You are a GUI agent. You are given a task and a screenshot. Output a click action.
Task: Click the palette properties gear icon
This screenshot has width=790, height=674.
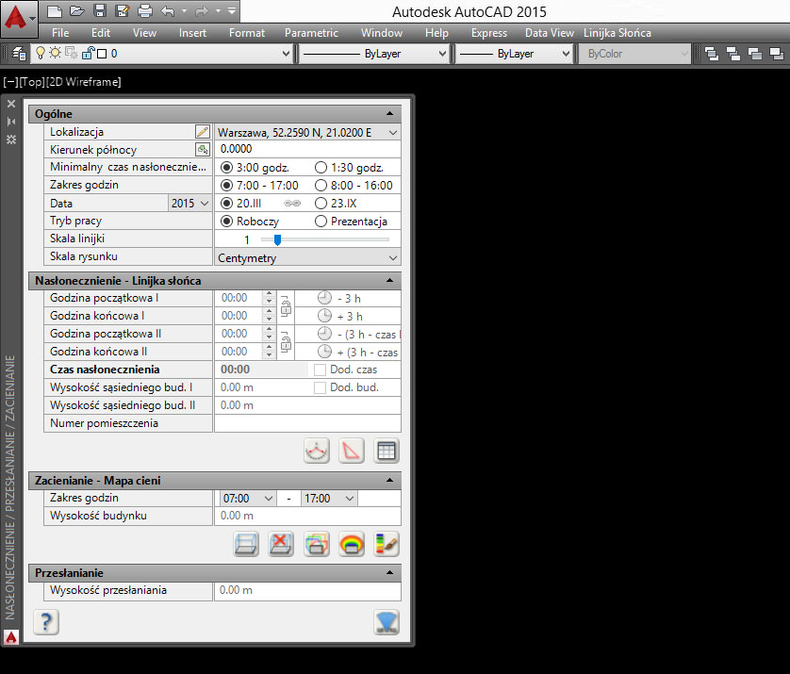click(x=11, y=140)
